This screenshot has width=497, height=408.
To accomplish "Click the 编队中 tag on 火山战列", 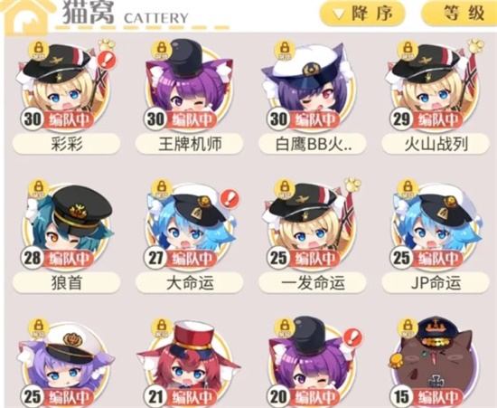I will coord(439,120).
